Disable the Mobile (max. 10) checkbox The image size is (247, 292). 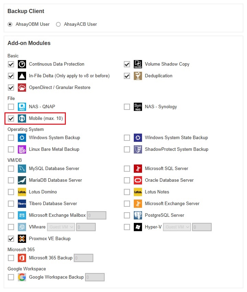pos(11,119)
